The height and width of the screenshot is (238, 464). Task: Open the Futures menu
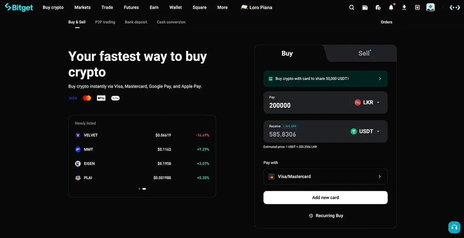pyautogui.click(x=131, y=8)
